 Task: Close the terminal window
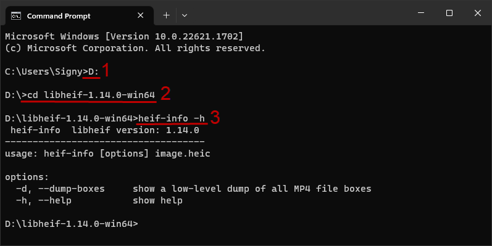pos(478,13)
